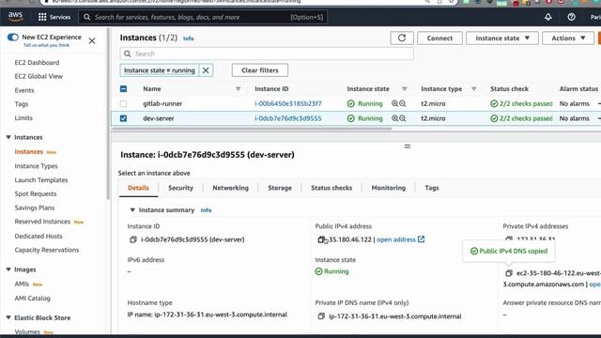Copy the Private IP DNS name
Viewport: 601px width, 338px height.
click(321, 316)
